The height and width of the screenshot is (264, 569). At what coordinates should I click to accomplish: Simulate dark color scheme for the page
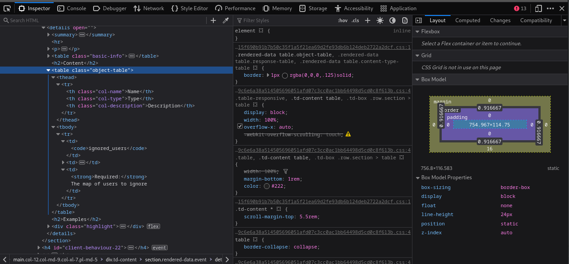coord(392,20)
